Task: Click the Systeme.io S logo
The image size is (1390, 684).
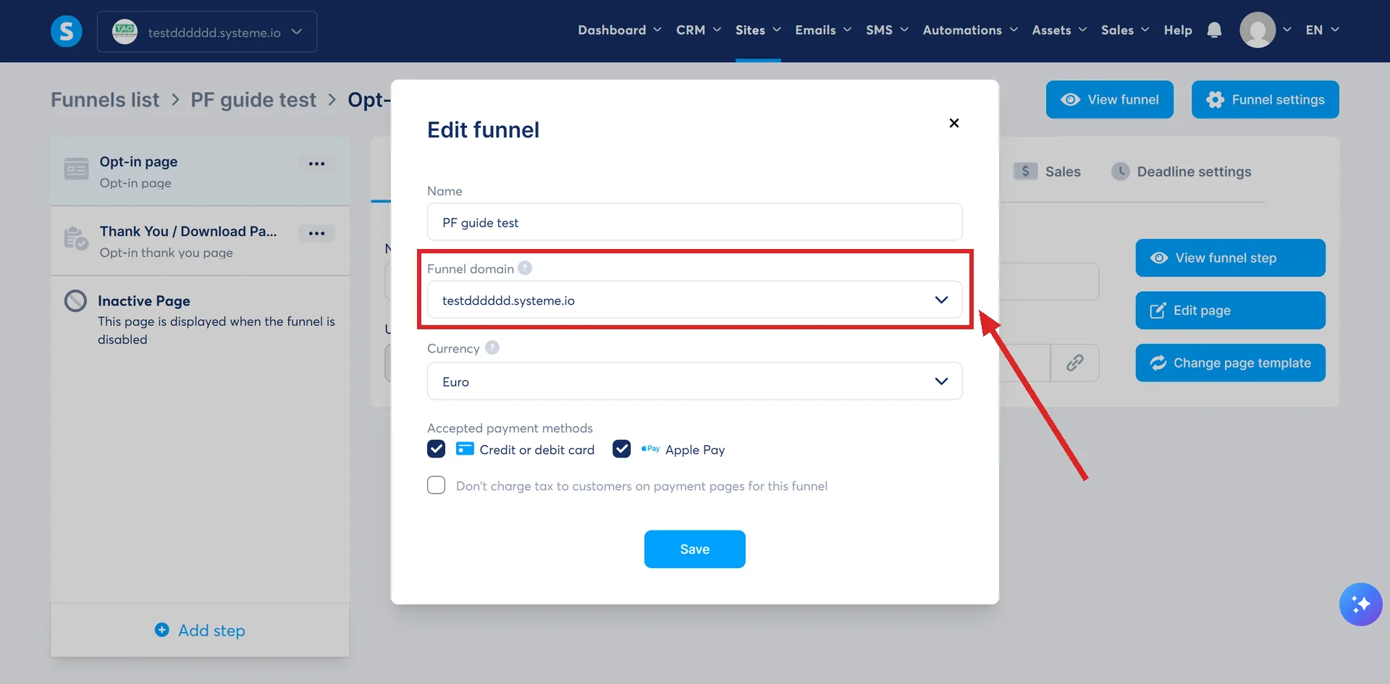Action: (x=67, y=31)
